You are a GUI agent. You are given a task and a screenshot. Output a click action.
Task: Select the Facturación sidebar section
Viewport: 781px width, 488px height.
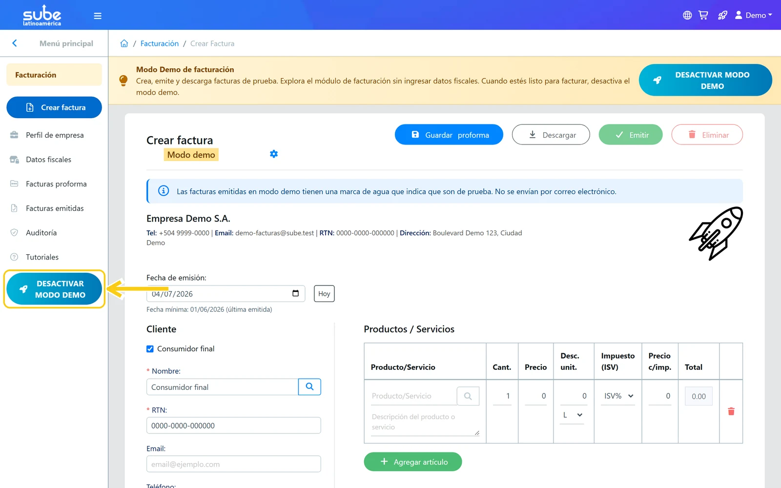(x=54, y=75)
